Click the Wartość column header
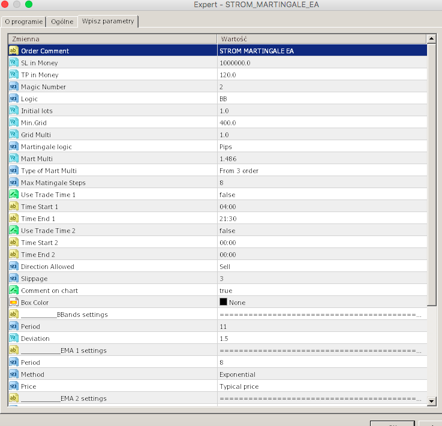Image resolution: width=442 pixels, height=426 pixels. 322,39
